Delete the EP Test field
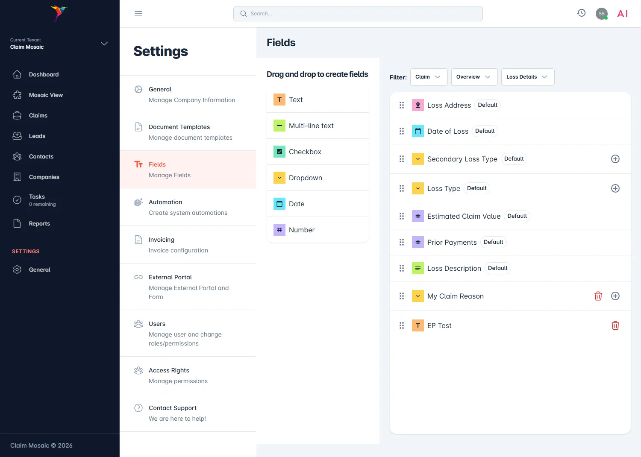This screenshot has width=641, height=457. click(615, 325)
